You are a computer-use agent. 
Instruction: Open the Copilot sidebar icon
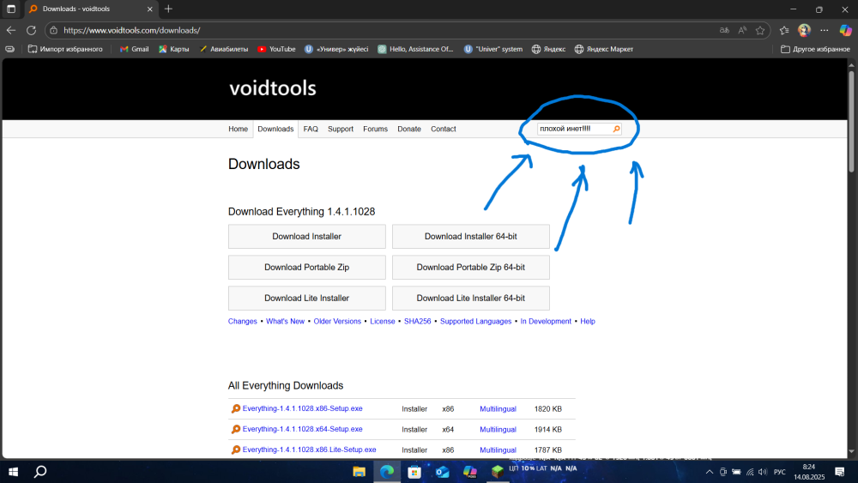[x=845, y=30]
